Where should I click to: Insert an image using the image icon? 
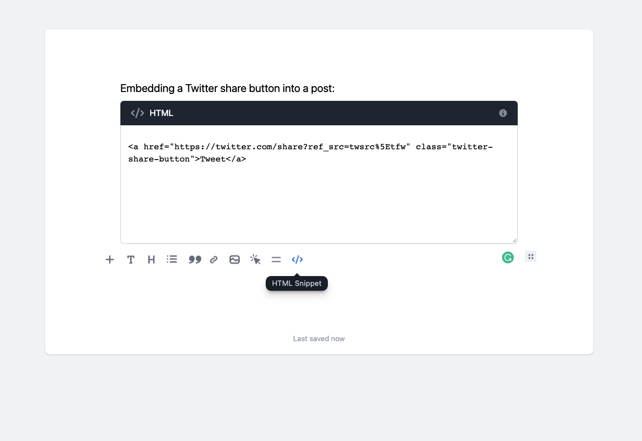point(234,259)
